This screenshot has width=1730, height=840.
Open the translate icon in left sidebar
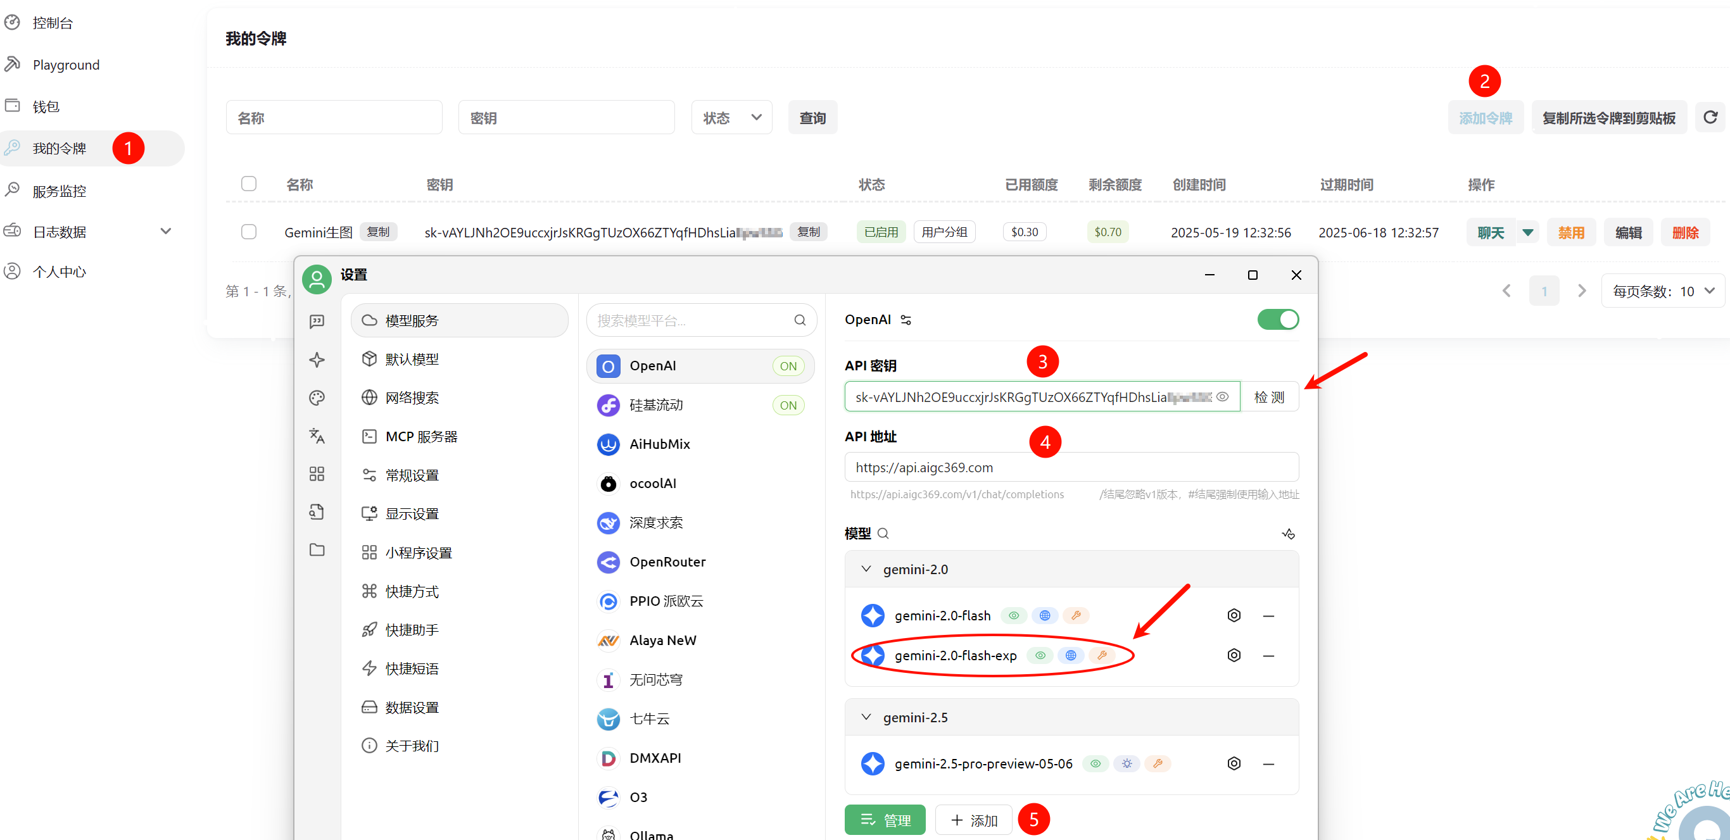tap(317, 436)
